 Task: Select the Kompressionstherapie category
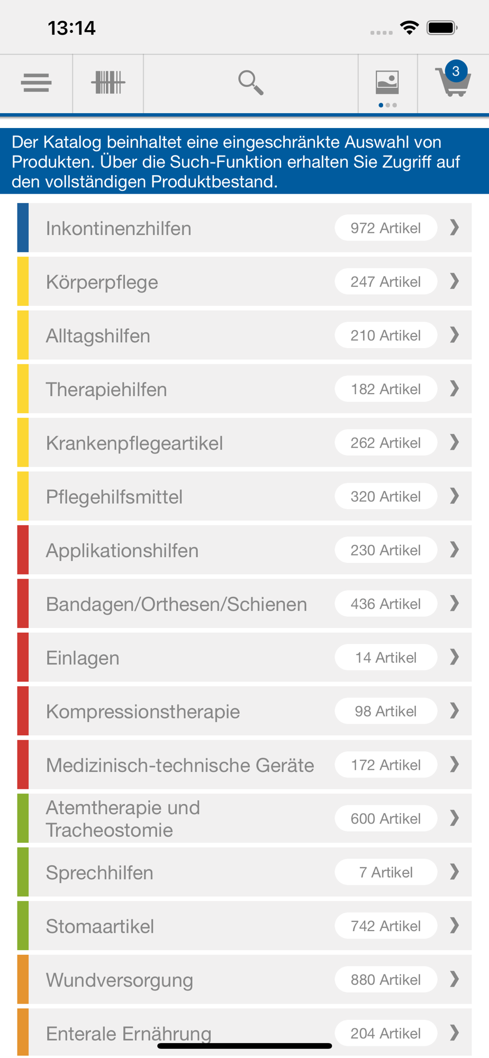[x=245, y=711]
